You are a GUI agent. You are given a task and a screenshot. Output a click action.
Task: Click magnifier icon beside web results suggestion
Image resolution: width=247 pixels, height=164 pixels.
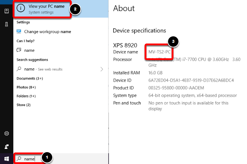(19, 69)
